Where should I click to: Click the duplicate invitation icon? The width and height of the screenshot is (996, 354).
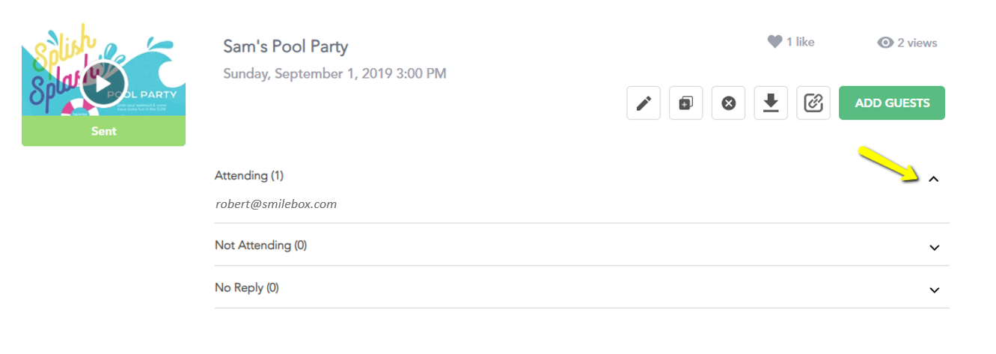click(x=685, y=103)
